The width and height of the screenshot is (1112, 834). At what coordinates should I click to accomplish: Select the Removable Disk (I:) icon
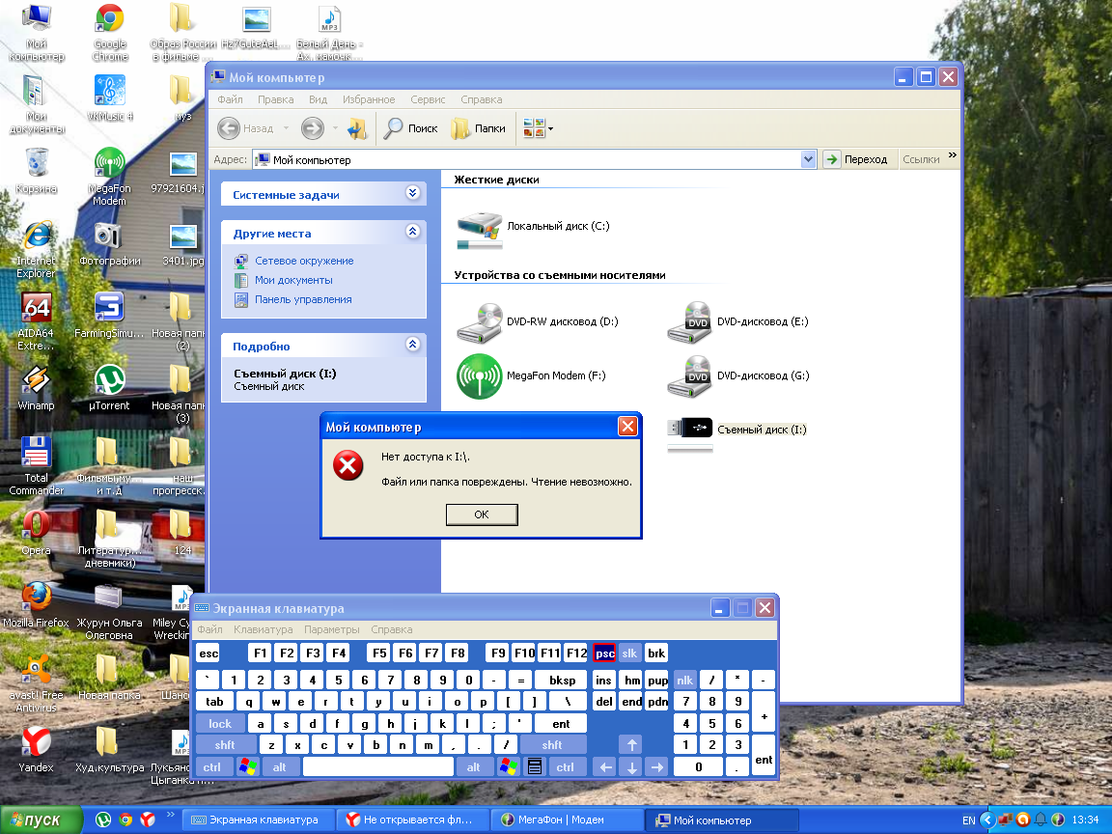690,430
